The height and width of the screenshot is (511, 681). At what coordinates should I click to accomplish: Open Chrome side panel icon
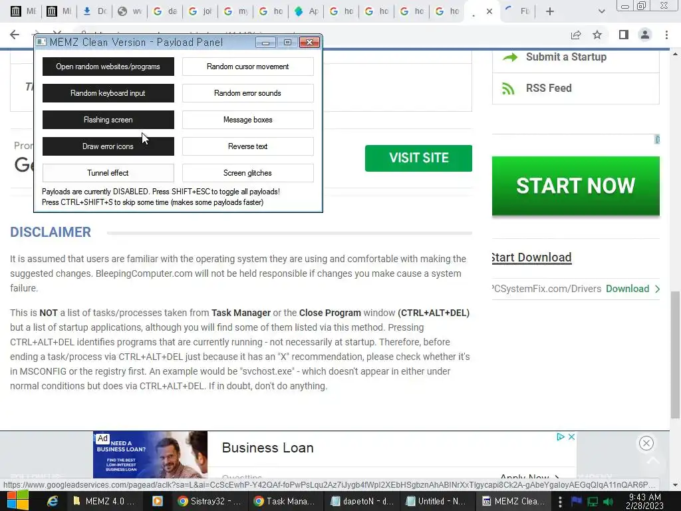(x=624, y=35)
